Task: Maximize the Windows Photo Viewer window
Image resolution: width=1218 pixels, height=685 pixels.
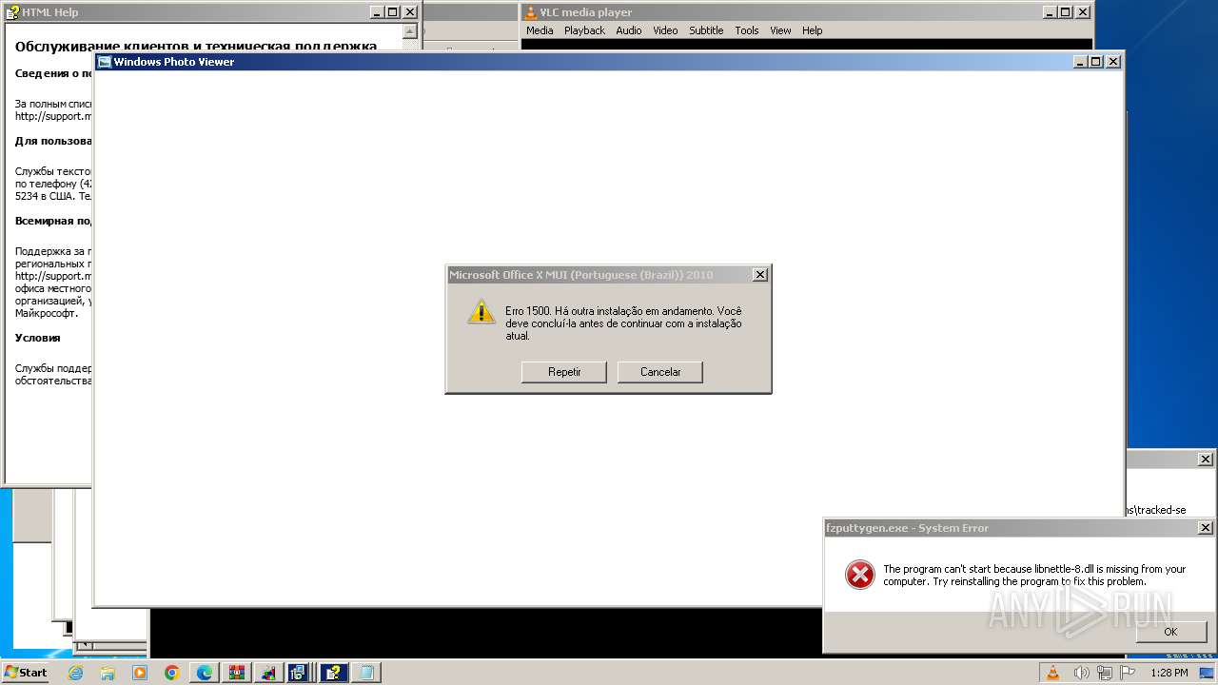Action: [x=1095, y=62]
